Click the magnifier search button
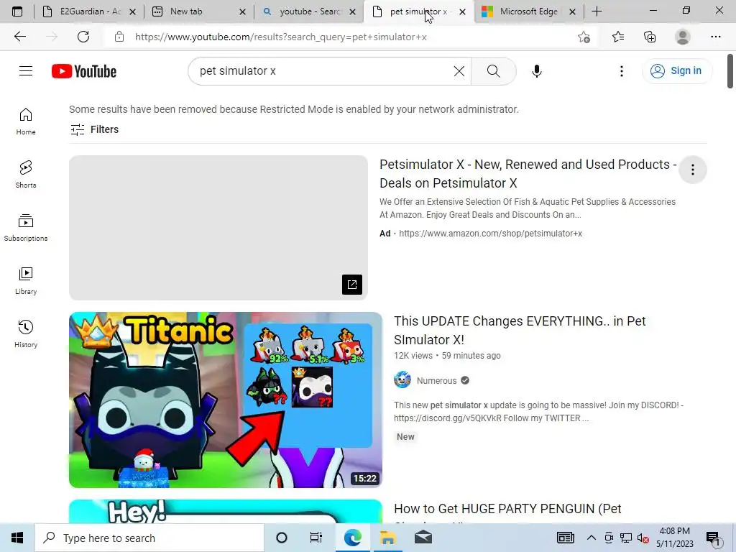This screenshot has height=552, width=736. coord(493,71)
